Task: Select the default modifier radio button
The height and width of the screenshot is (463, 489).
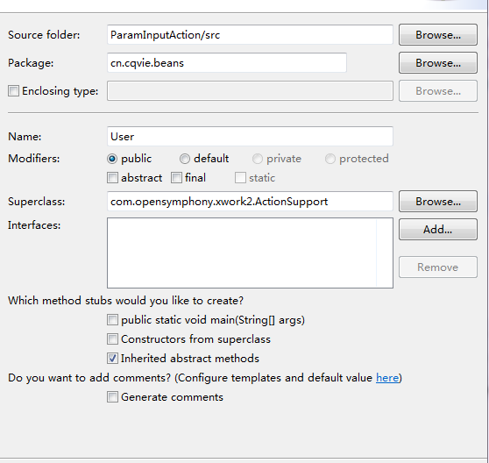Action: pyautogui.click(x=185, y=159)
